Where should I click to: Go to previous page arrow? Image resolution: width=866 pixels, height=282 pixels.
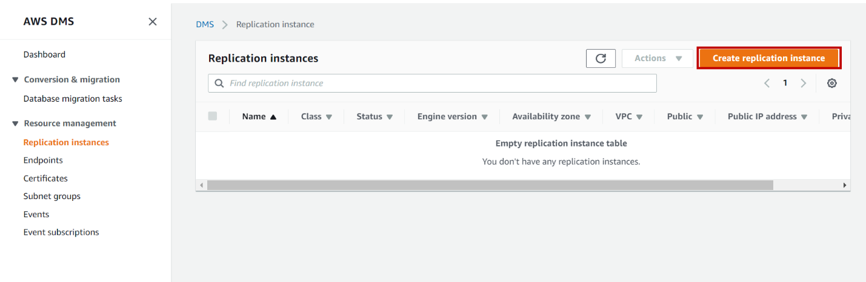[x=767, y=84]
